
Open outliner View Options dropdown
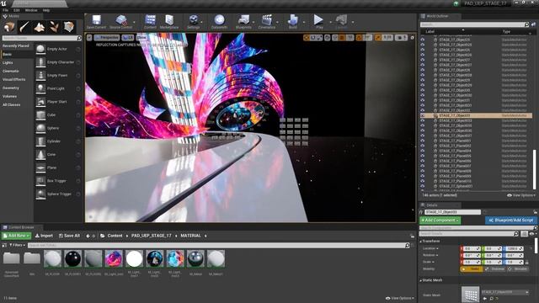coord(521,195)
